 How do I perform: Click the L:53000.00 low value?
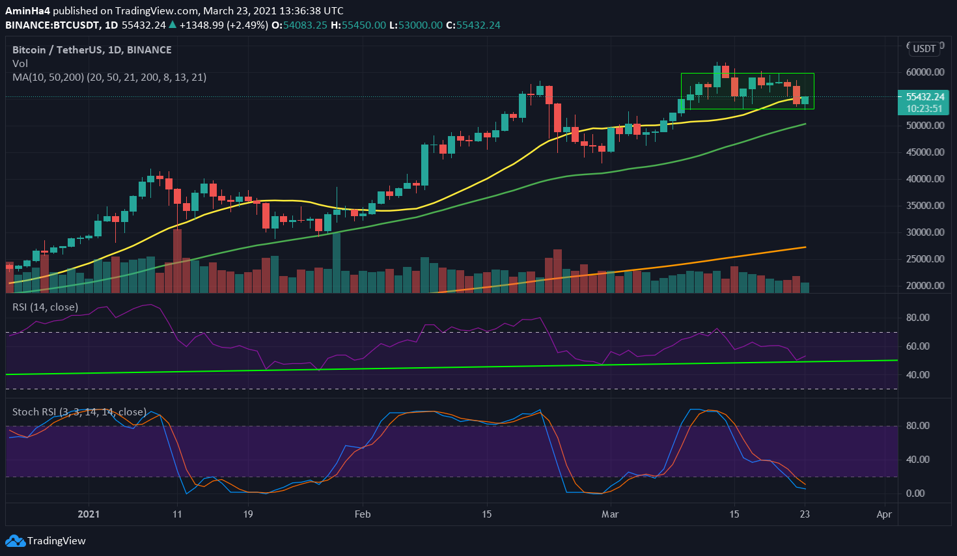click(x=415, y=25)
